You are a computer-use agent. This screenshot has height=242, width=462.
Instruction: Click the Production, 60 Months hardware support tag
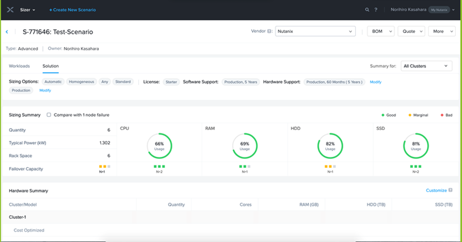334,82
